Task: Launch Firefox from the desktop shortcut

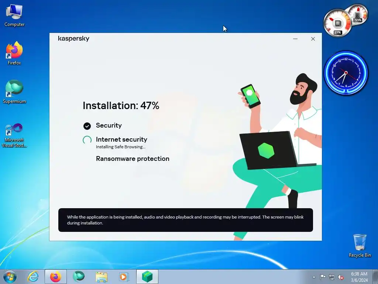Action: [x=14, y=53]
